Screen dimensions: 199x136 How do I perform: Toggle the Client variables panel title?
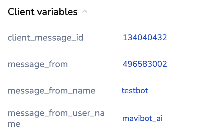pos(43,12)
